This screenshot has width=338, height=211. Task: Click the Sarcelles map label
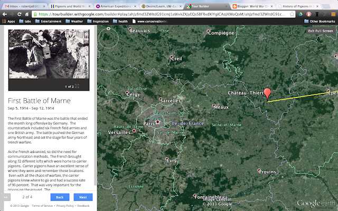click(170, 101)
